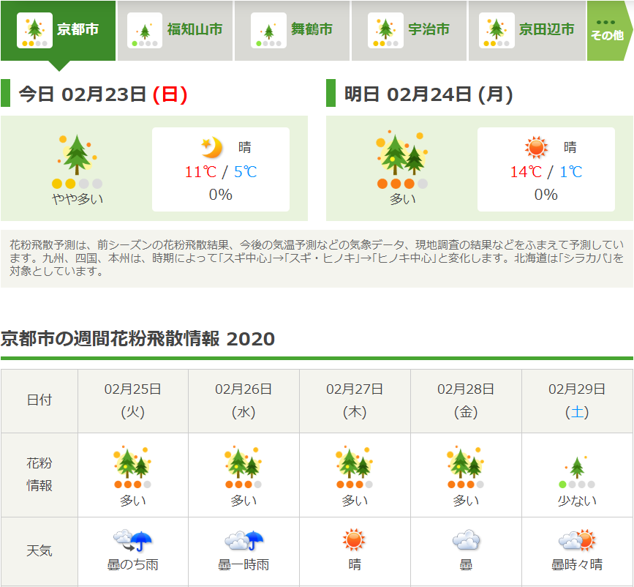634x587 pixels.
Task: Click the crescent moon weather icon for today
Action: (x=212, y=147)
